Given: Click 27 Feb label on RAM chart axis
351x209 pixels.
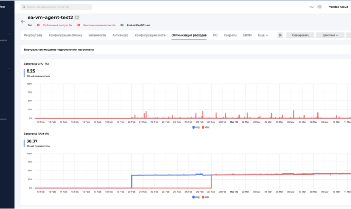Looking at the screenshot, I should 211,192.
